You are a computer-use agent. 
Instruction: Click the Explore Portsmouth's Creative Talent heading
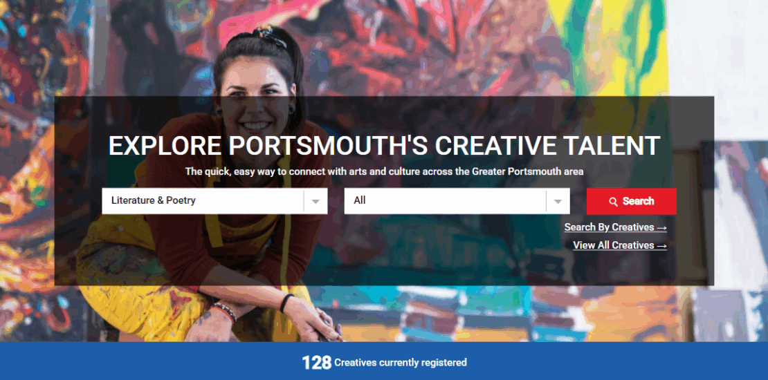pos(384,146)
